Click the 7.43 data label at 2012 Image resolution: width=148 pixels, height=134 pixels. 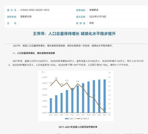56,78
